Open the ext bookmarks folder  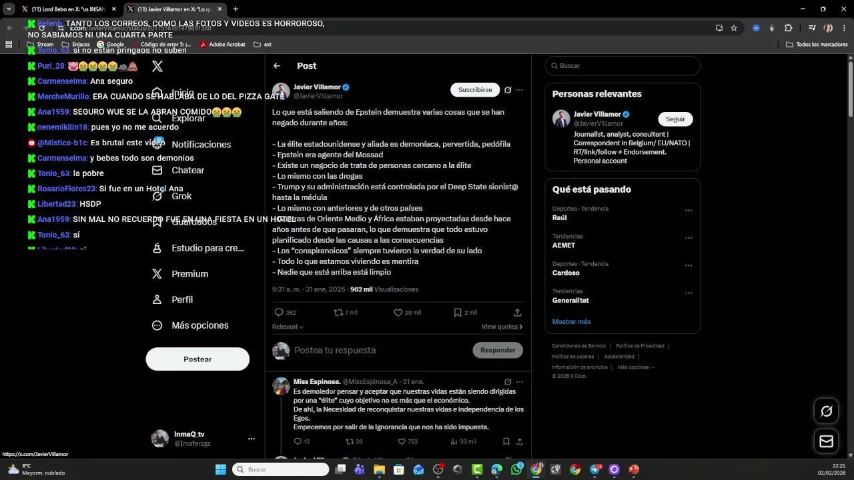point(262,45)
